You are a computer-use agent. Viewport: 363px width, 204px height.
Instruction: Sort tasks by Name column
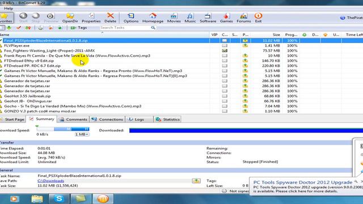[104, 35]
